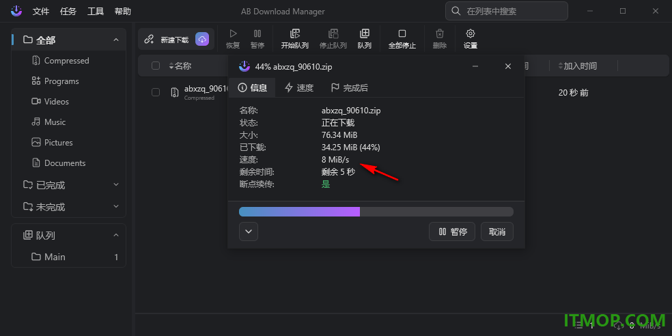Click the 正在下载 status value

tap(338, 123)
